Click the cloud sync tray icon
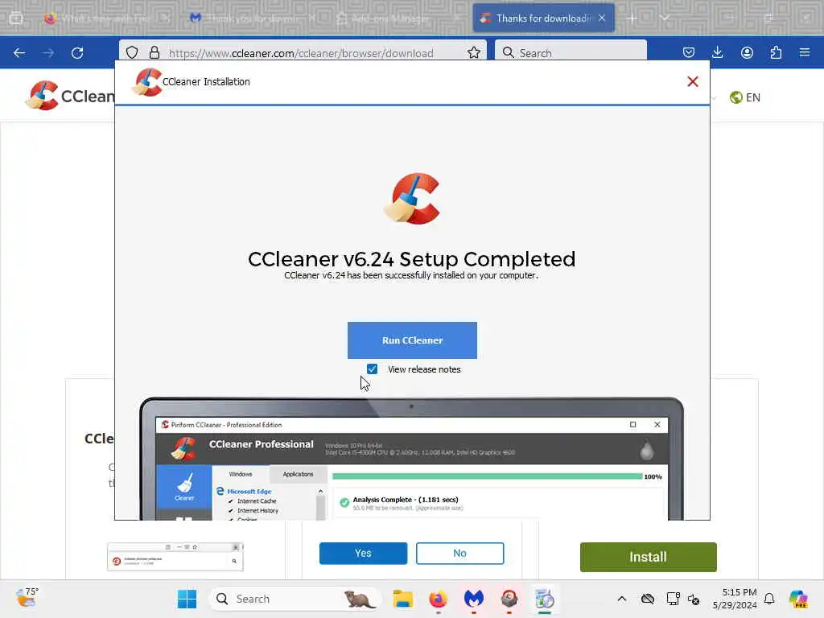The image size is (824, 618). coord(648,599)
